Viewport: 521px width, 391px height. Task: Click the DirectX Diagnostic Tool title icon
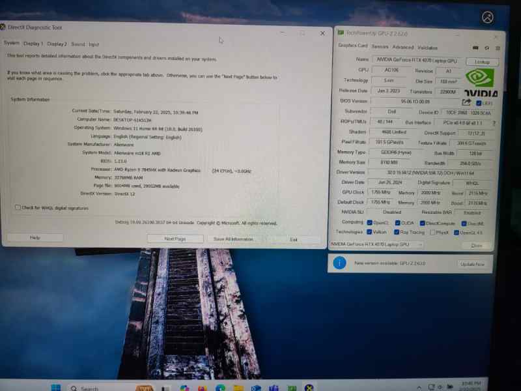pos(3,27)
